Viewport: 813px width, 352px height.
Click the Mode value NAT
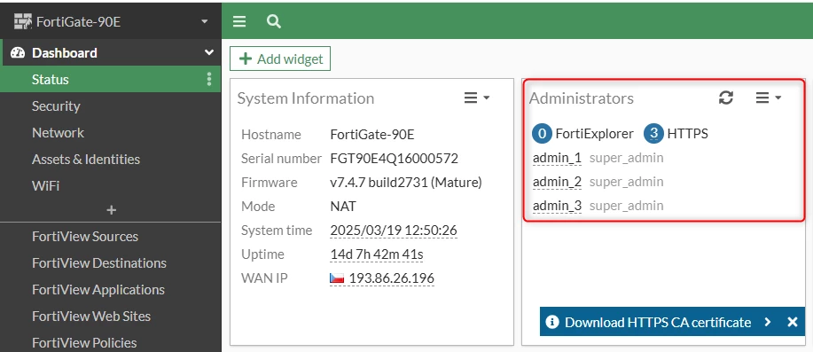pos(343,207)
